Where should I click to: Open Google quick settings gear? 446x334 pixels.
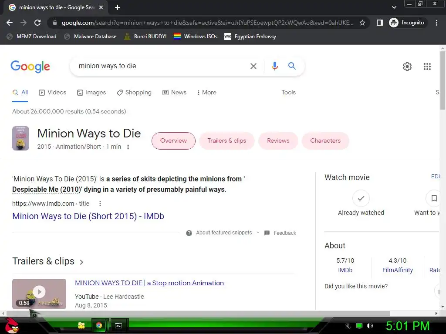coord(407,67)
